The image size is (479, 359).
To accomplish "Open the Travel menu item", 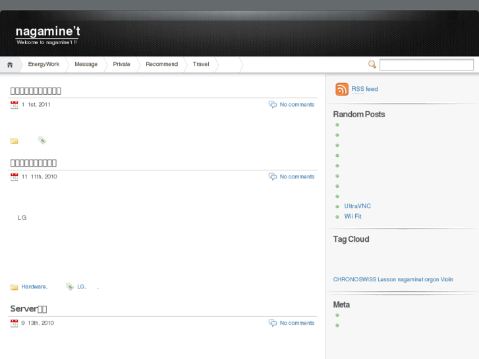I will (x=201, y=64).
